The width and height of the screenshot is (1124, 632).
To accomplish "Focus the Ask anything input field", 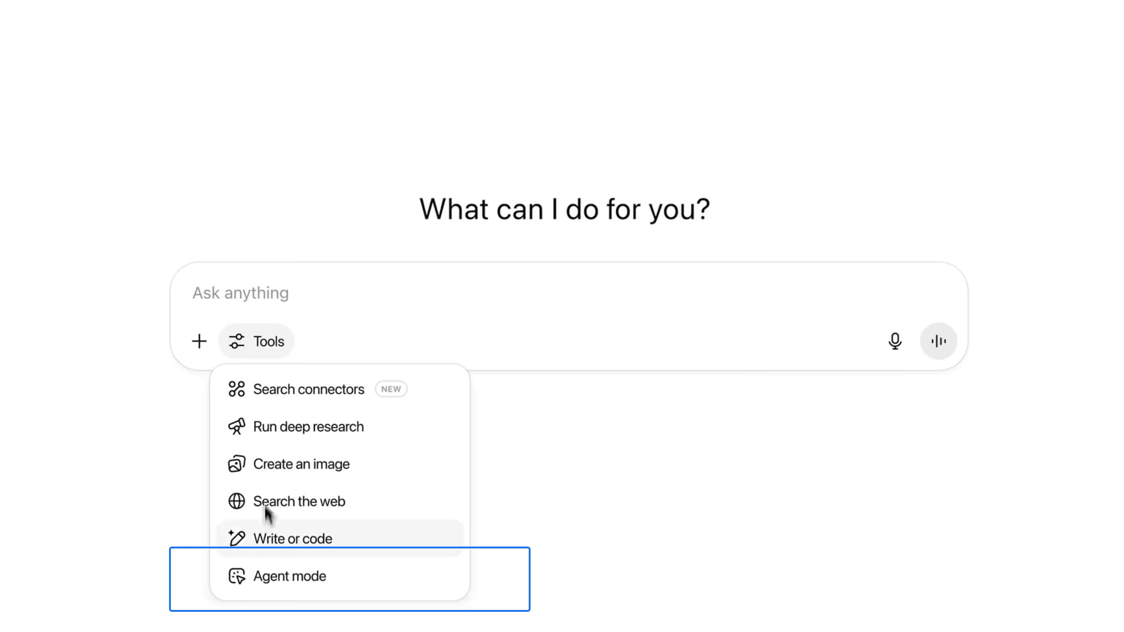I will pos(568,293).
